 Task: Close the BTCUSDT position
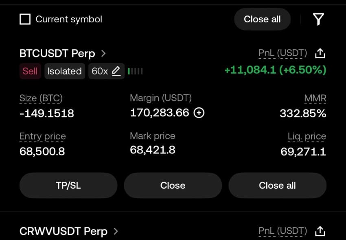(x=173, y=185)
